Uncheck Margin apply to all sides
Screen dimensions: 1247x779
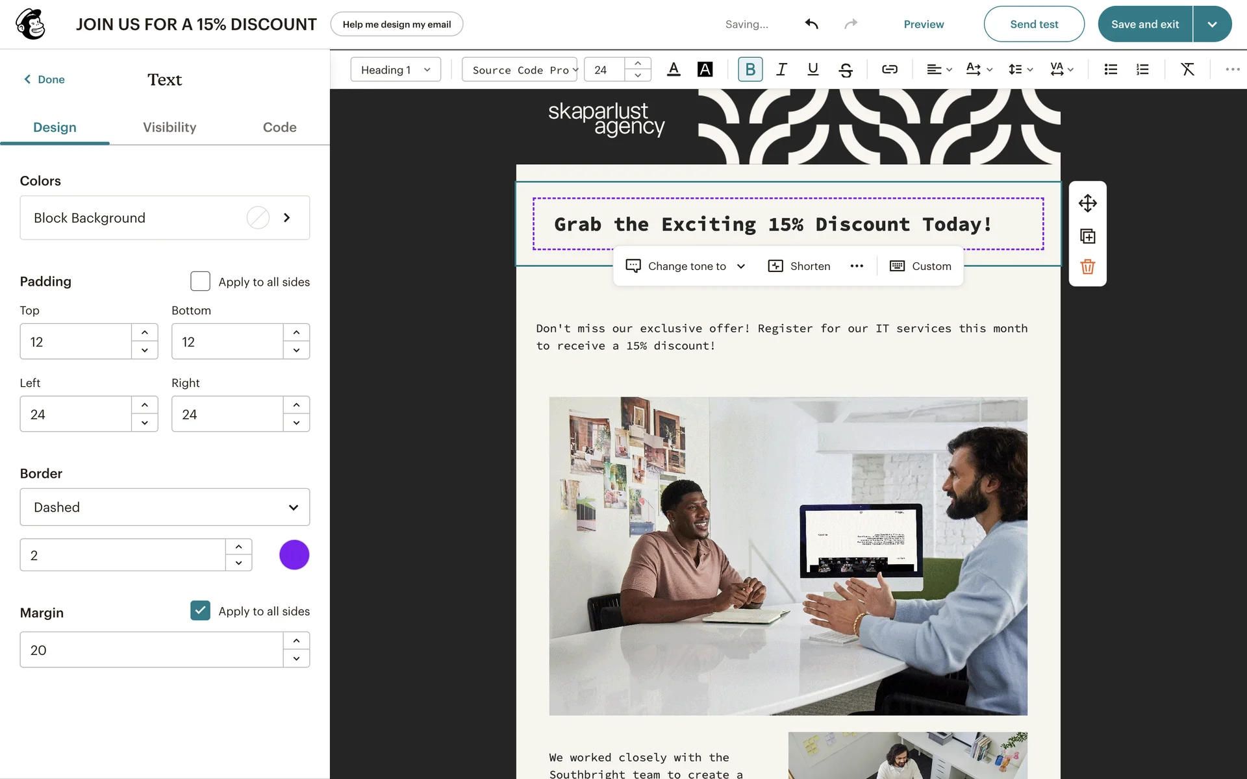coord(200,611)
